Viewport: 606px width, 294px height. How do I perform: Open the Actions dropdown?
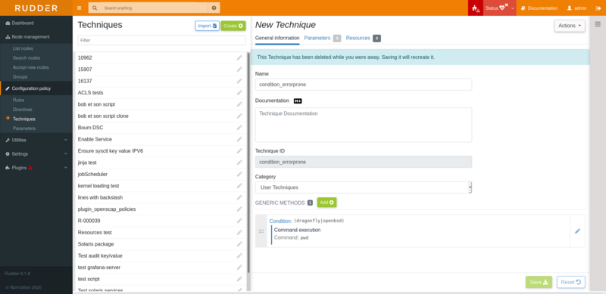pos(570,26)
